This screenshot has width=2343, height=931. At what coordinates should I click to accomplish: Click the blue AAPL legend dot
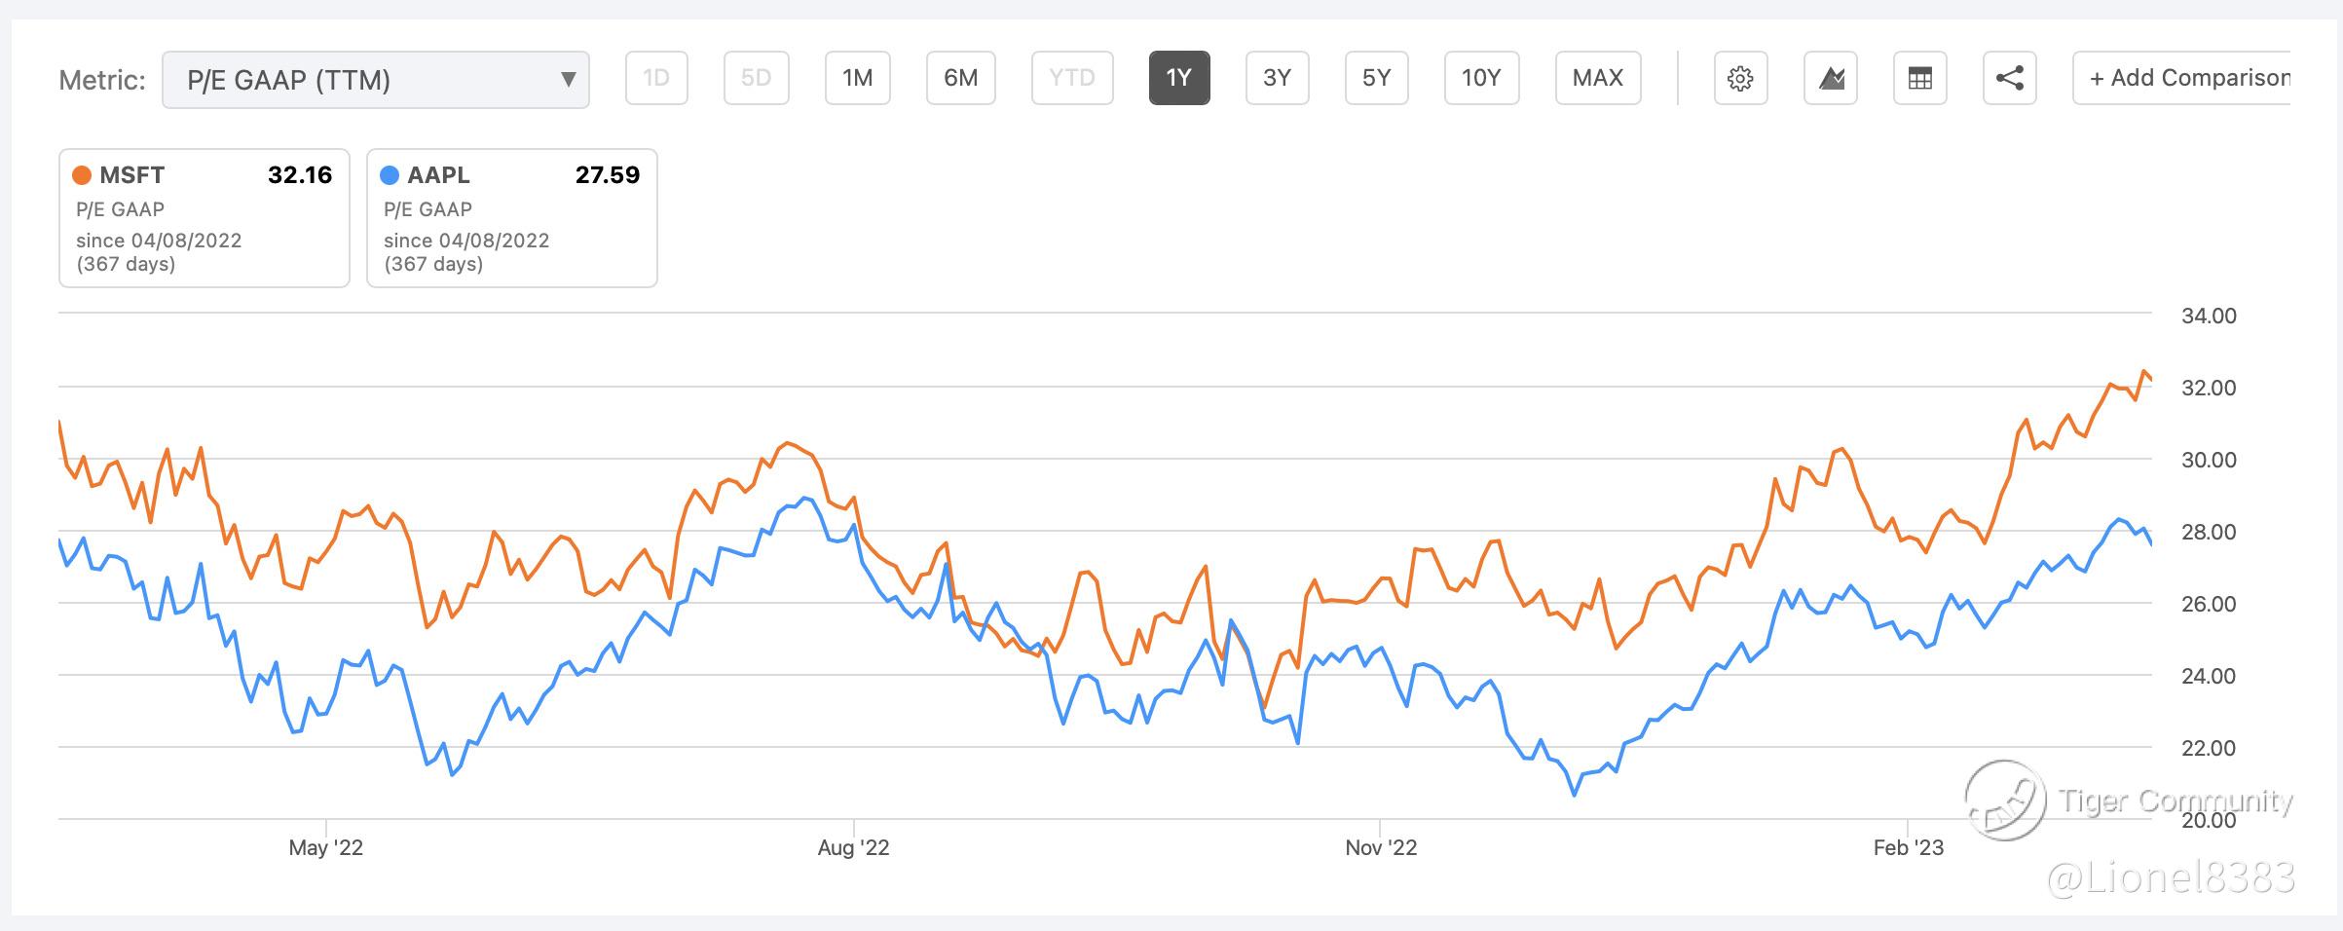pos(390,175)
